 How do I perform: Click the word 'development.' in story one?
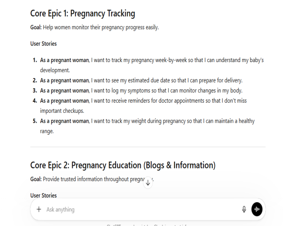tap(54, 70)
